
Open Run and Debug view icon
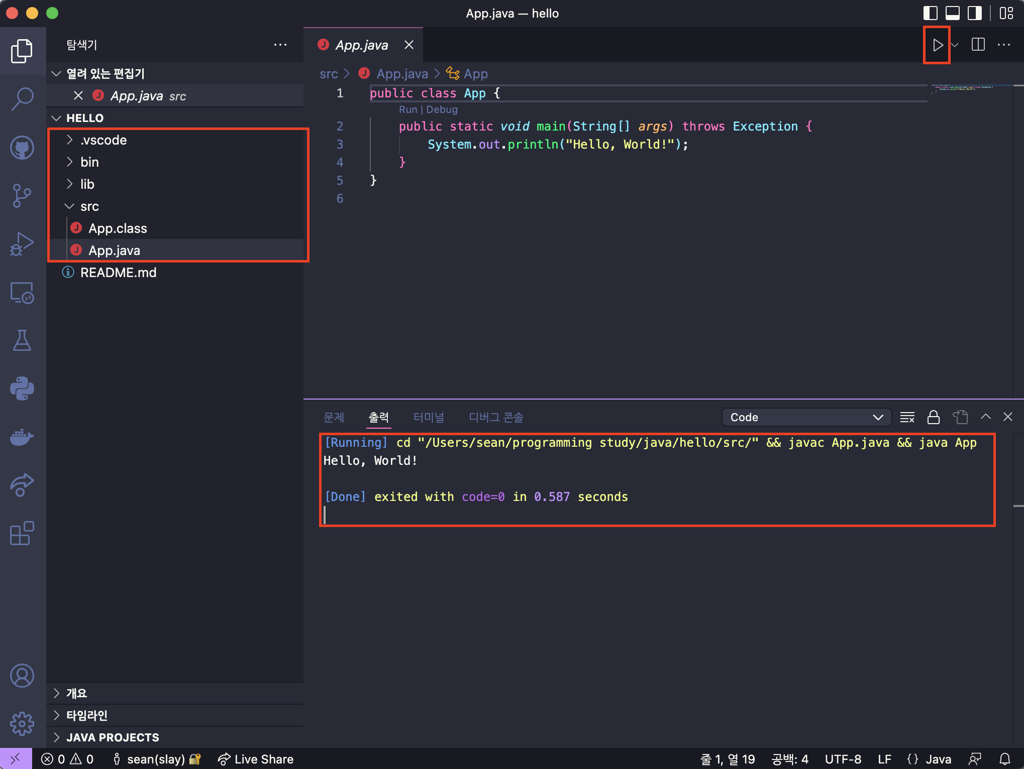(x=22, y=244)
